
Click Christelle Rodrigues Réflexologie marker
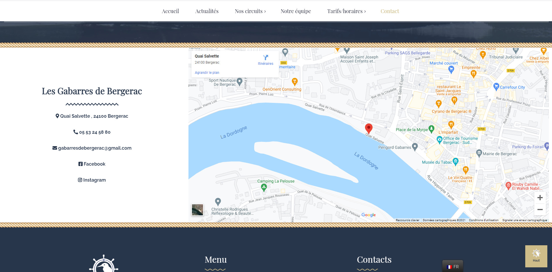pos(218,202)
